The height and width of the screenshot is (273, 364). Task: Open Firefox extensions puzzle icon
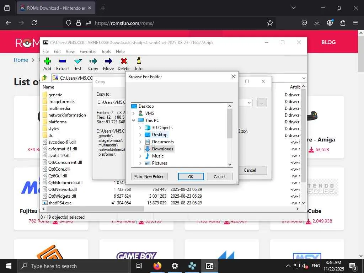(x=343, y=23)
